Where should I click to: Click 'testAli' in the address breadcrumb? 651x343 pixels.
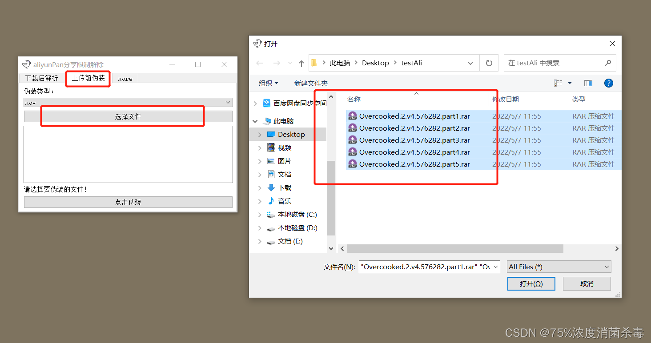tap(411, 63)
